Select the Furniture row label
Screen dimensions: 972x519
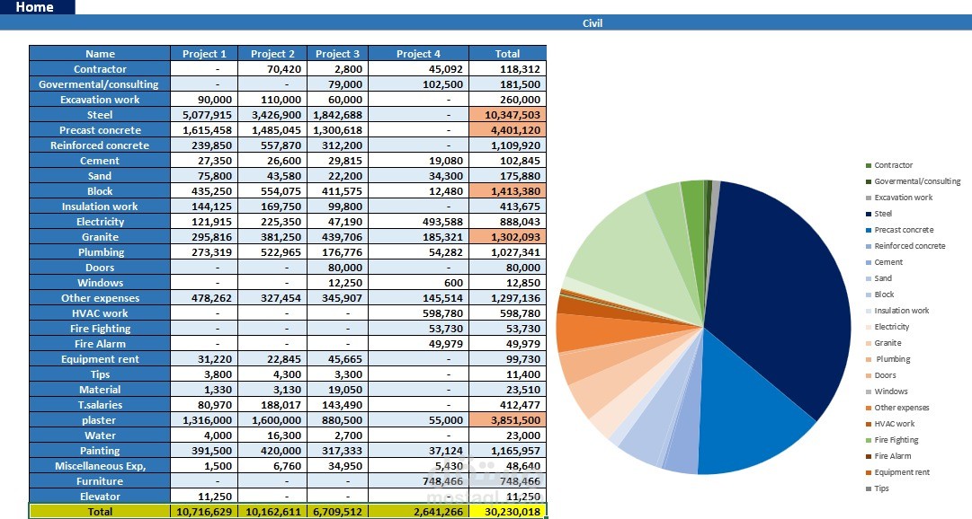click(100, 481)
